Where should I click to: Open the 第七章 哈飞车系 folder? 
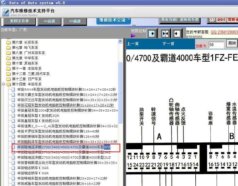(x=25, y=48)
